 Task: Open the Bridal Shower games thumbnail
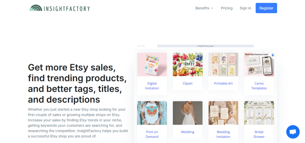259,113
